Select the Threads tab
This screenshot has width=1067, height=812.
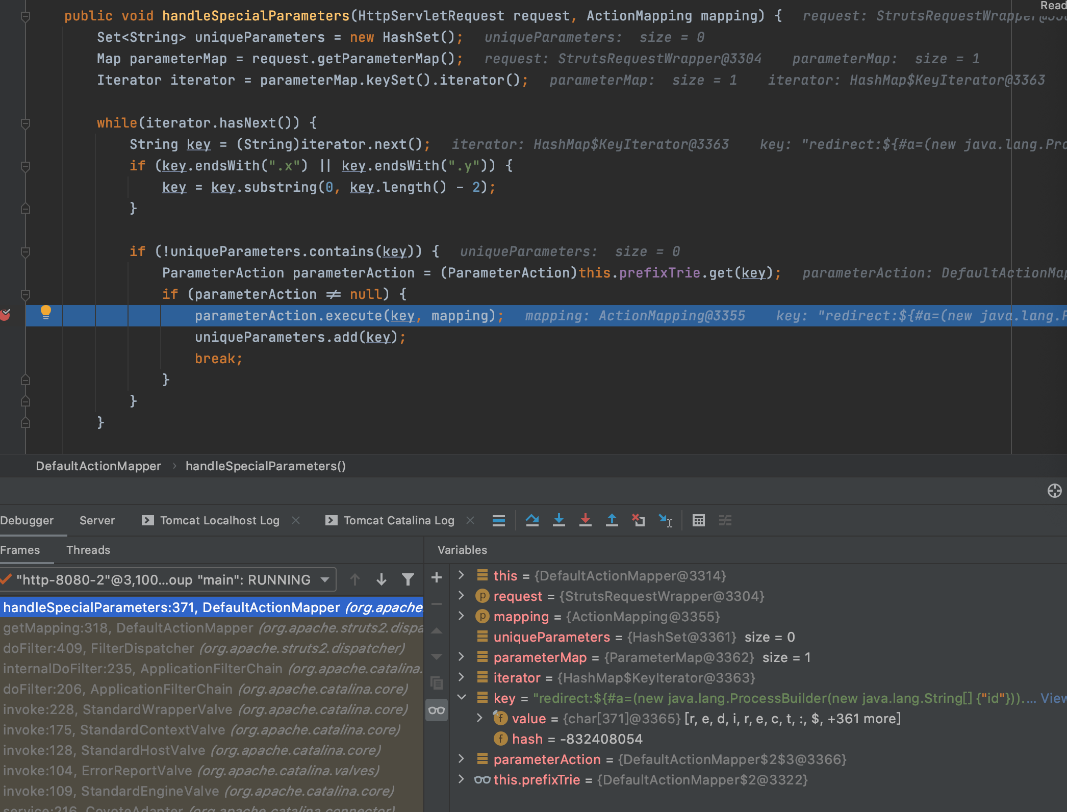pos(88,550)
